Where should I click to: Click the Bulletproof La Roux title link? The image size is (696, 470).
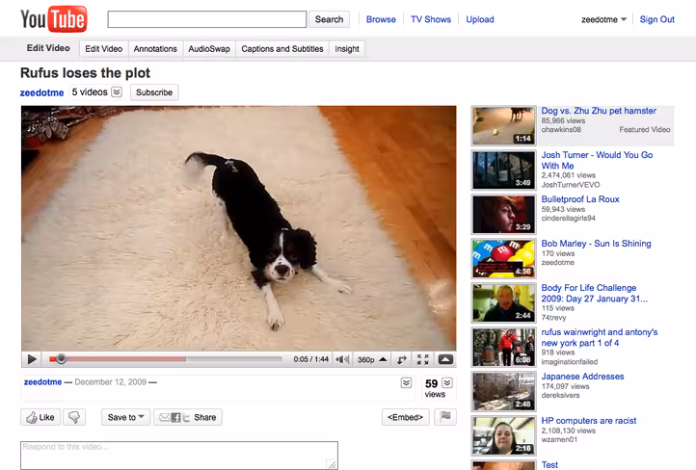[x=580, y=199]
